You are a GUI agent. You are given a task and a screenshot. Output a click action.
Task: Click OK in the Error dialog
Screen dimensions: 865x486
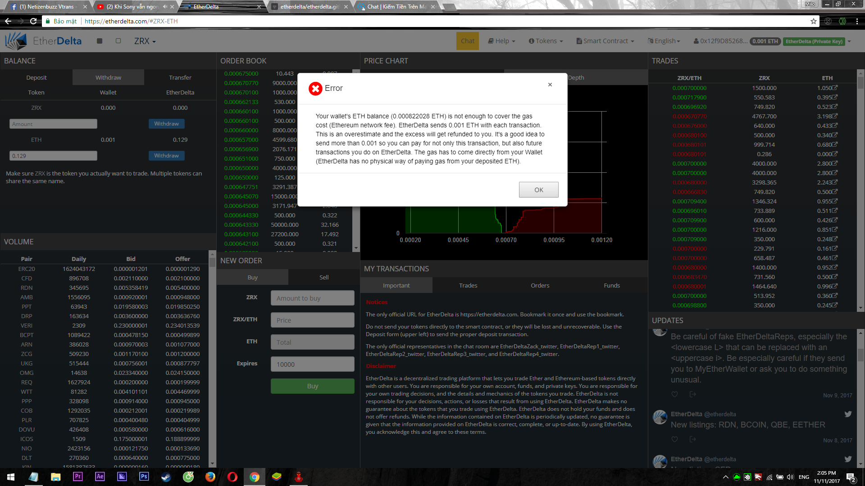point(538,189)
